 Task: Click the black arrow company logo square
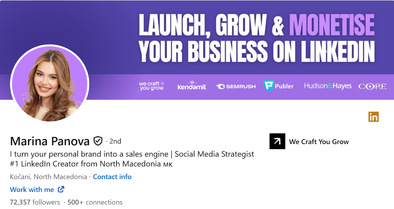277,141
